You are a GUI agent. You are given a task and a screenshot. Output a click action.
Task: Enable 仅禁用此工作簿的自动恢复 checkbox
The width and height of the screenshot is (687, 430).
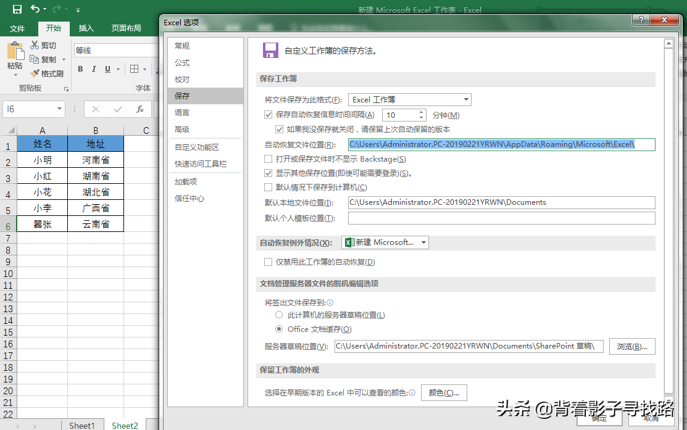[x=268, y=262]
